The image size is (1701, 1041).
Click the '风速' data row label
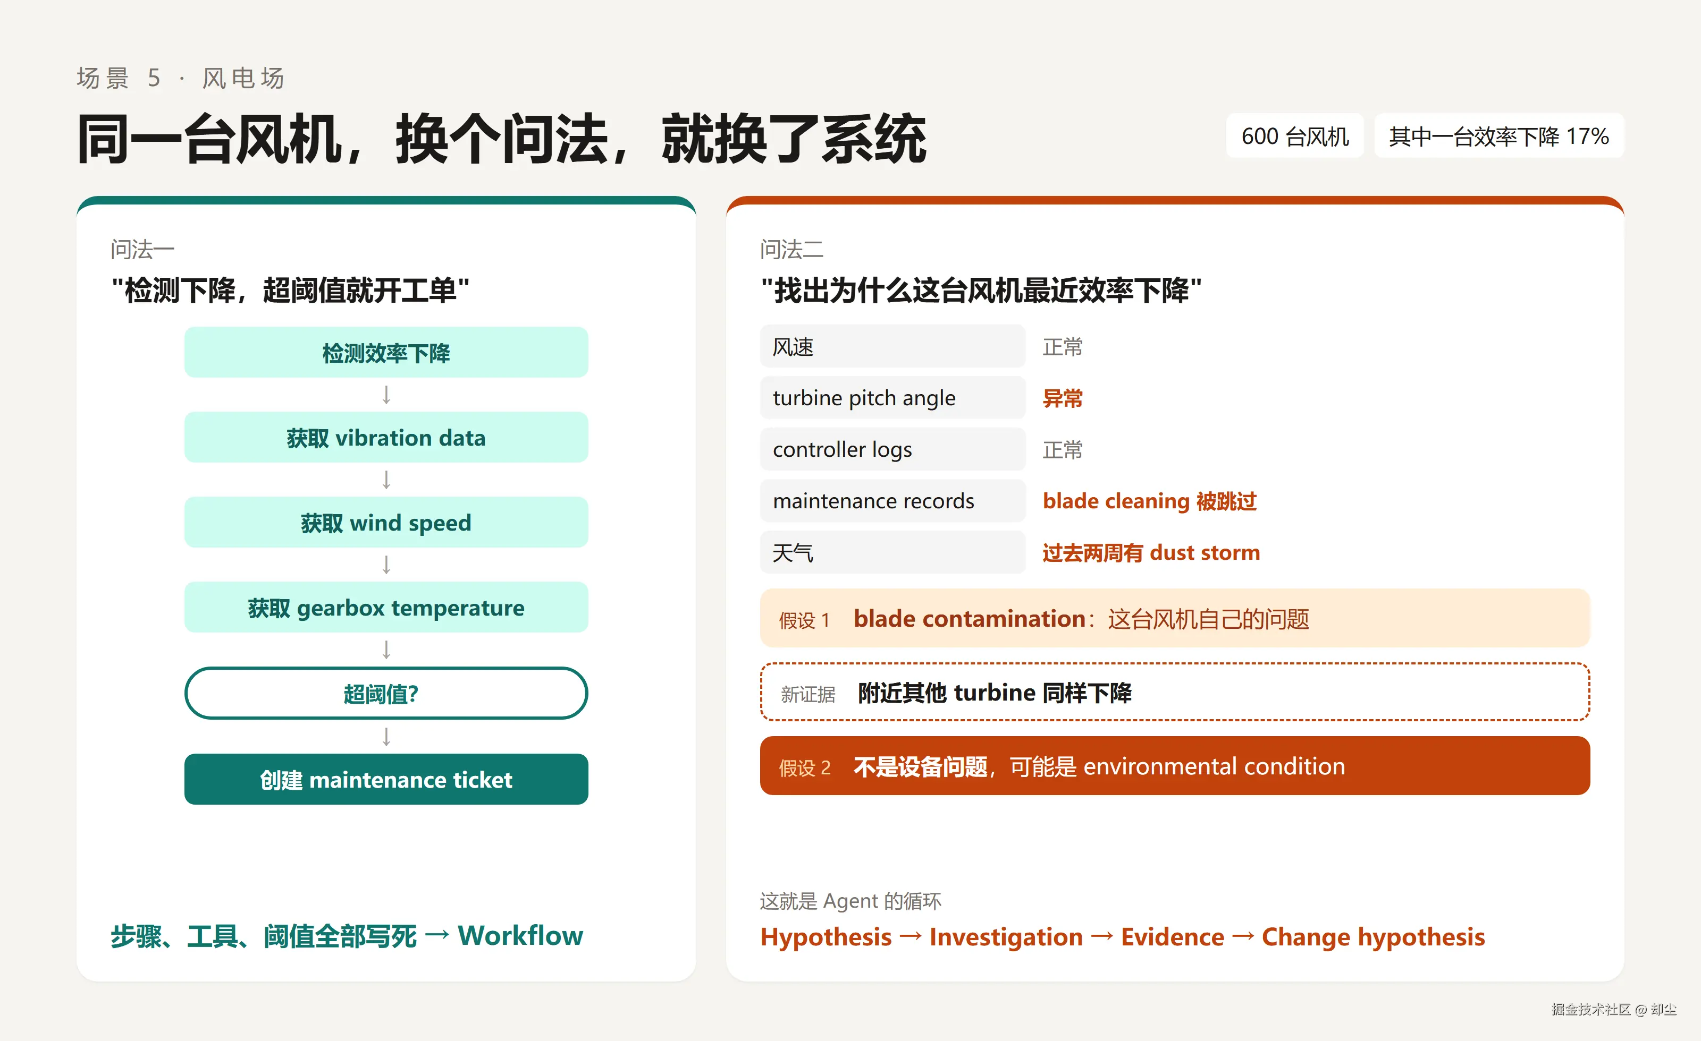(892, 346)
